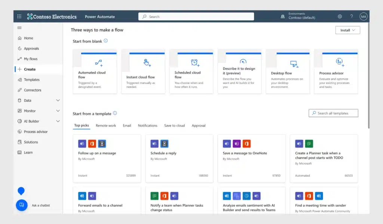
Task: Open the MA account avatar
Action: [364, 16]
